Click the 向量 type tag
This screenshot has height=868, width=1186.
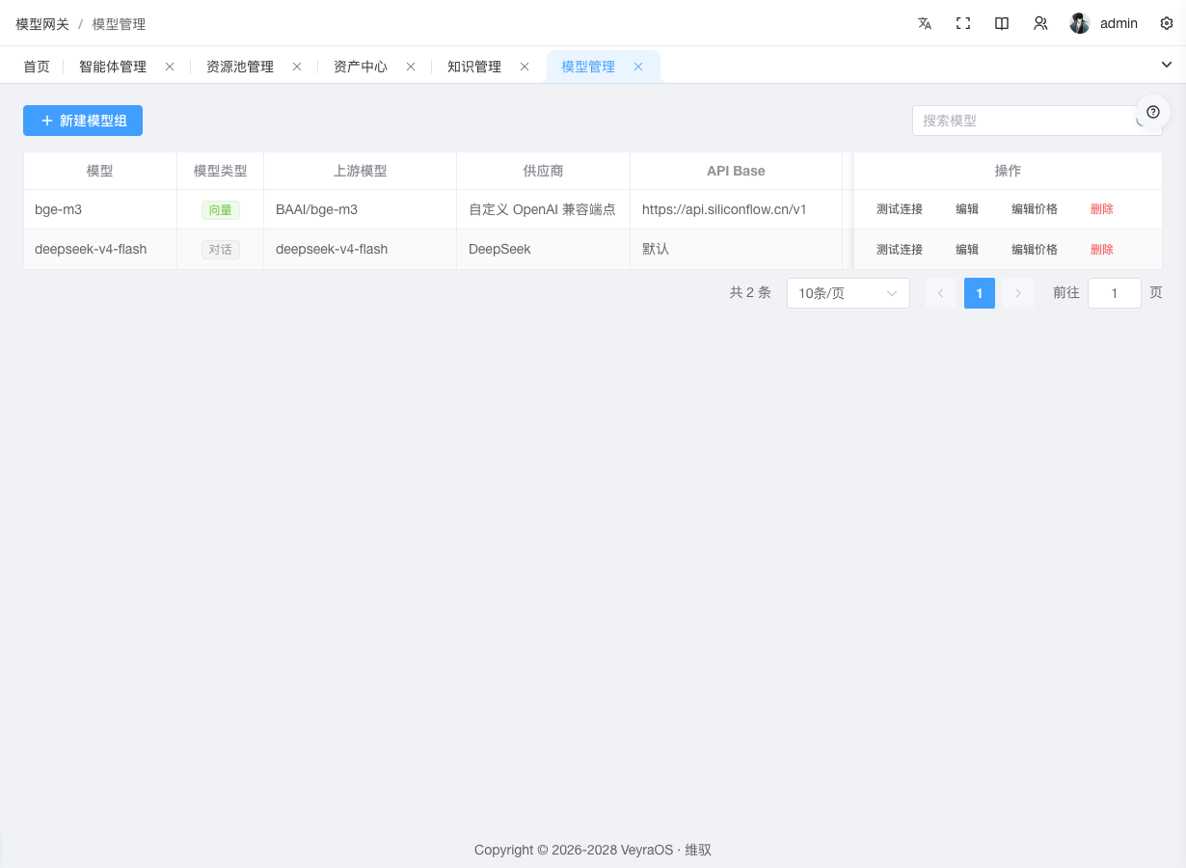pyautogui.click(x=221, y=209)
